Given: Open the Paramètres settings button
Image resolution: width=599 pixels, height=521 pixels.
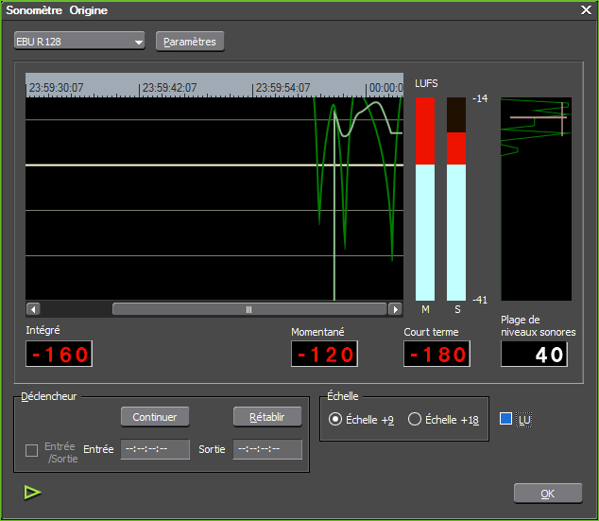Looking at the screenshot, I should coord(190,42).
